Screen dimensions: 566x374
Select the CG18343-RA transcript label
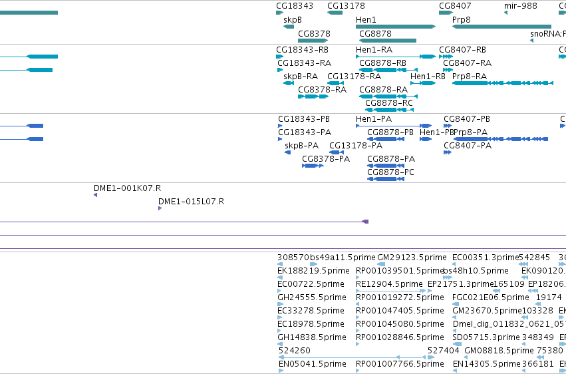tap(305, 63)
